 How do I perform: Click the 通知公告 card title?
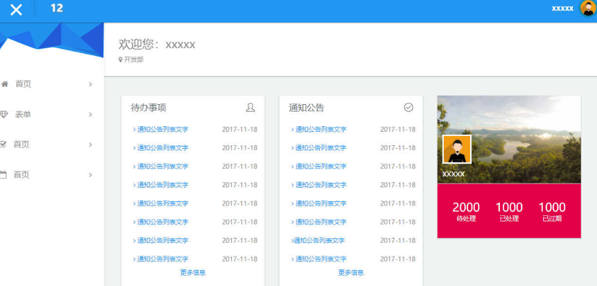[306, 107]
